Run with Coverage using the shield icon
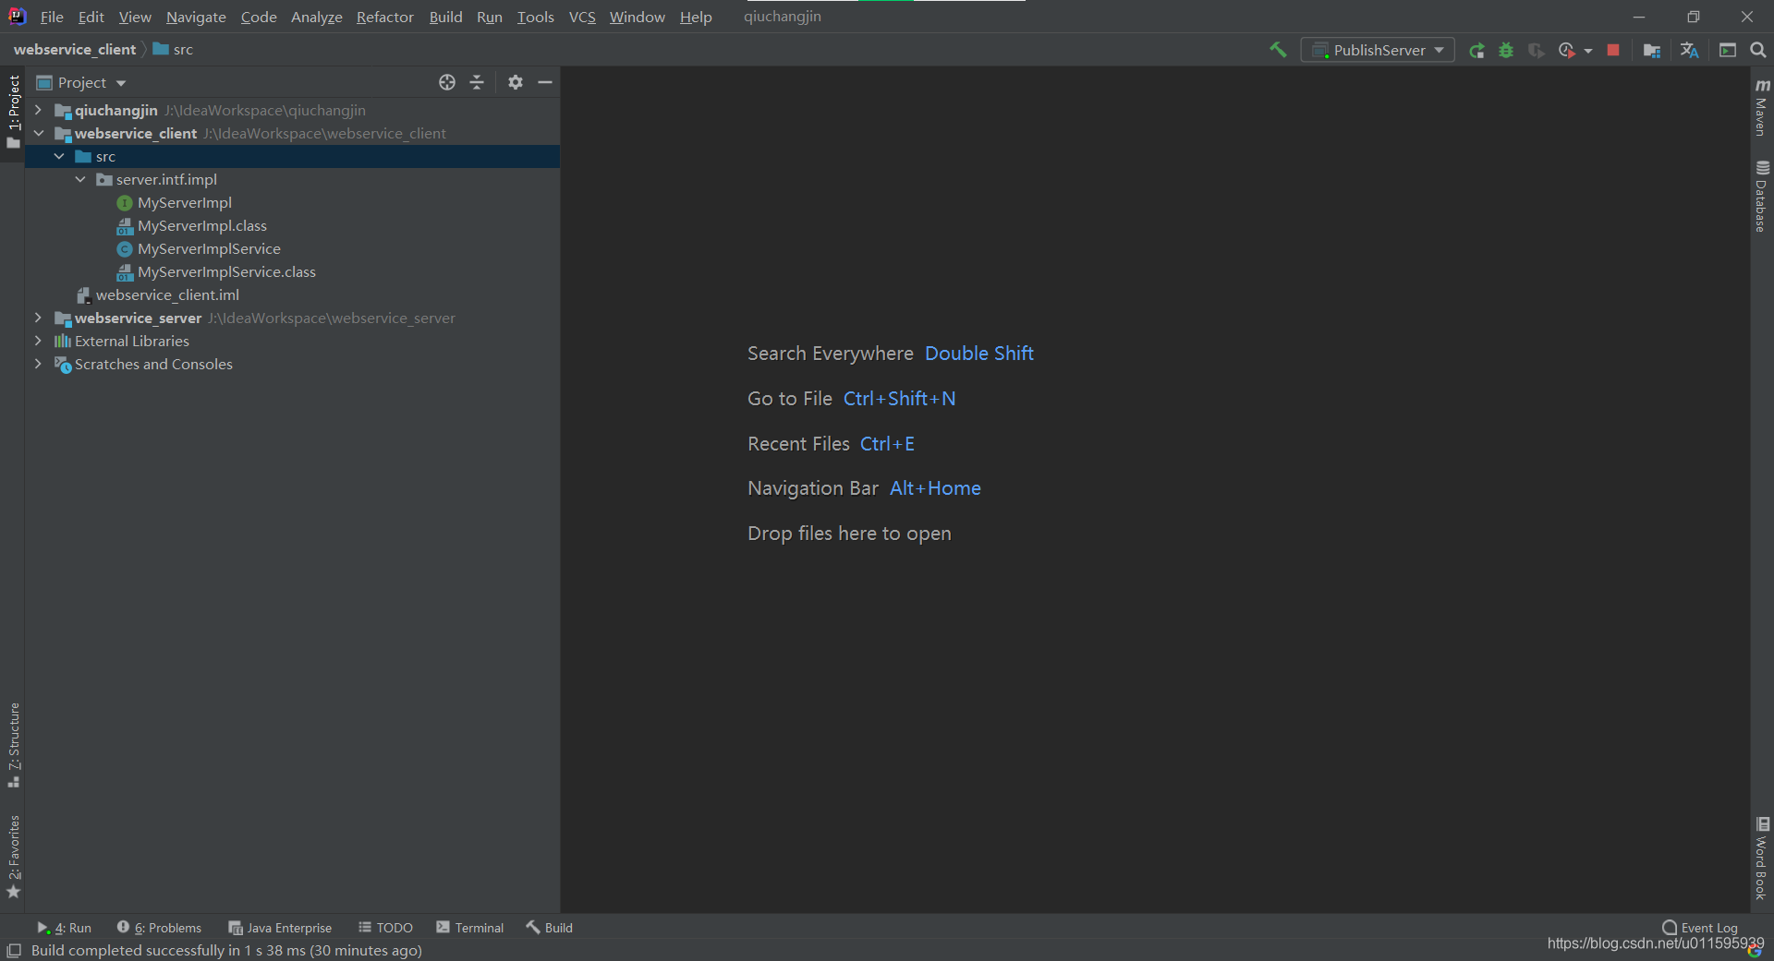The height and width of the screenshot is (961, 1774). pyautogui.click(x=1537, y=50)
